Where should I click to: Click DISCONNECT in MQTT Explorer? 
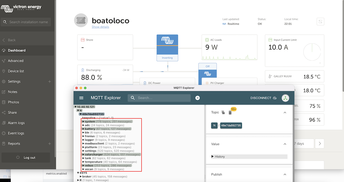click(x=263, y=98)
